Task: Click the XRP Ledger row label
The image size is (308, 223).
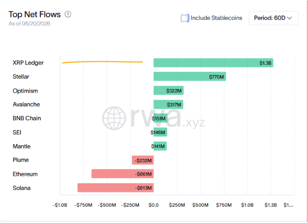Action: coord(28,63)
